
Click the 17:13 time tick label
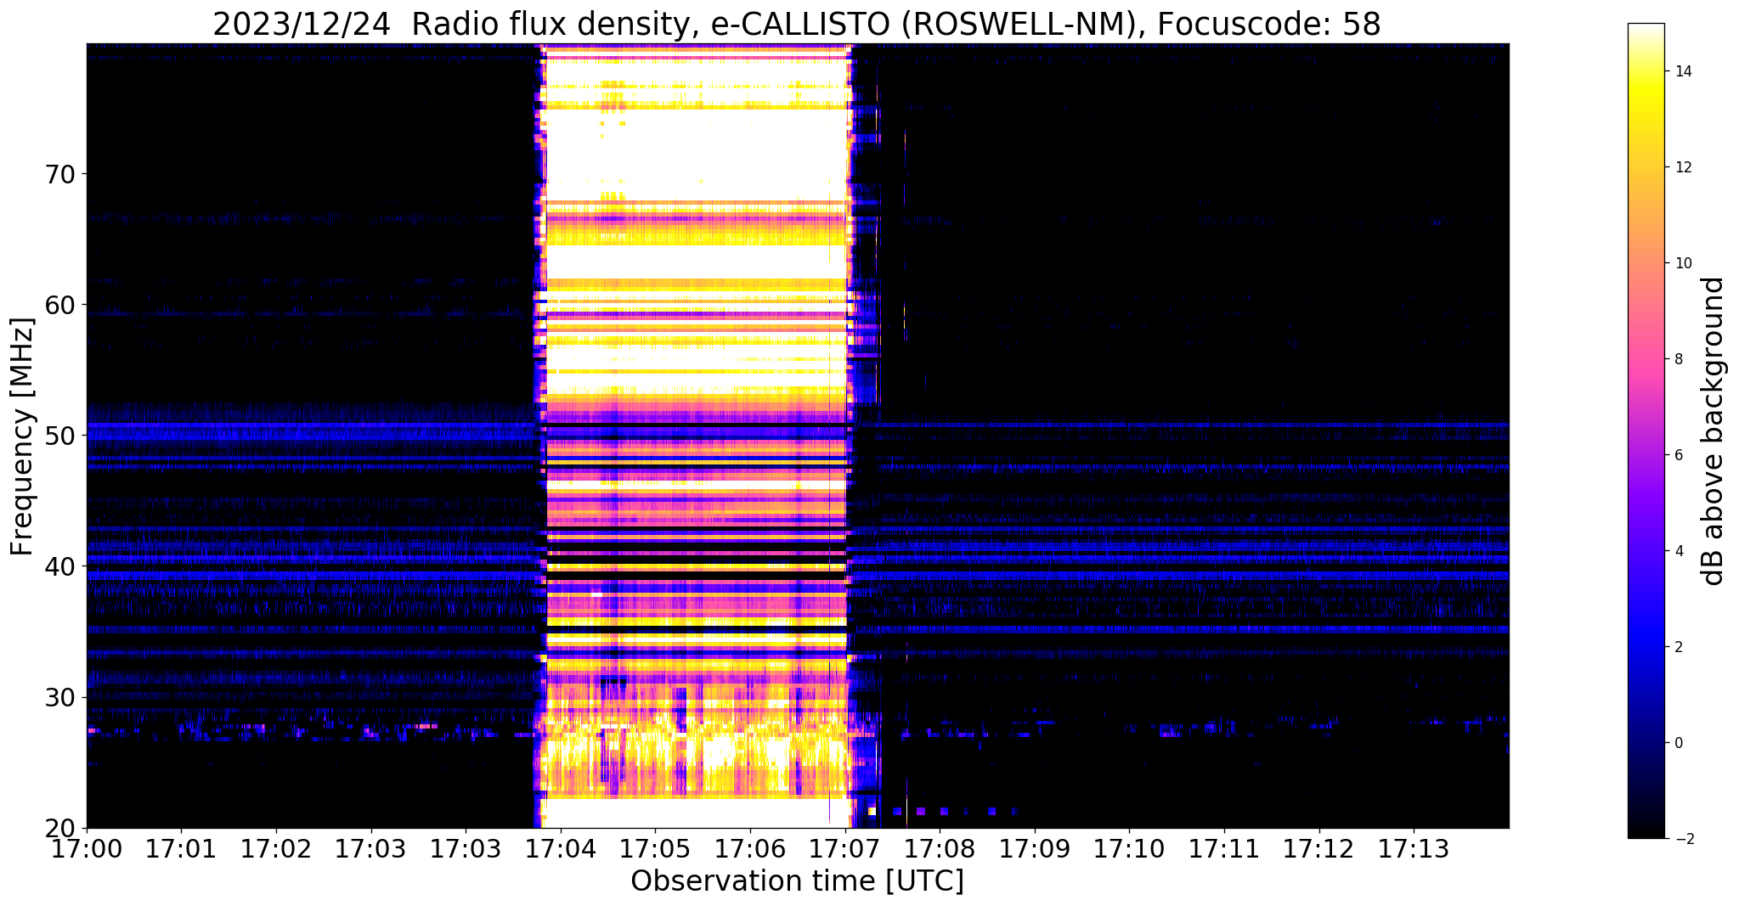pyautogui.click(x=1414, y=848)
